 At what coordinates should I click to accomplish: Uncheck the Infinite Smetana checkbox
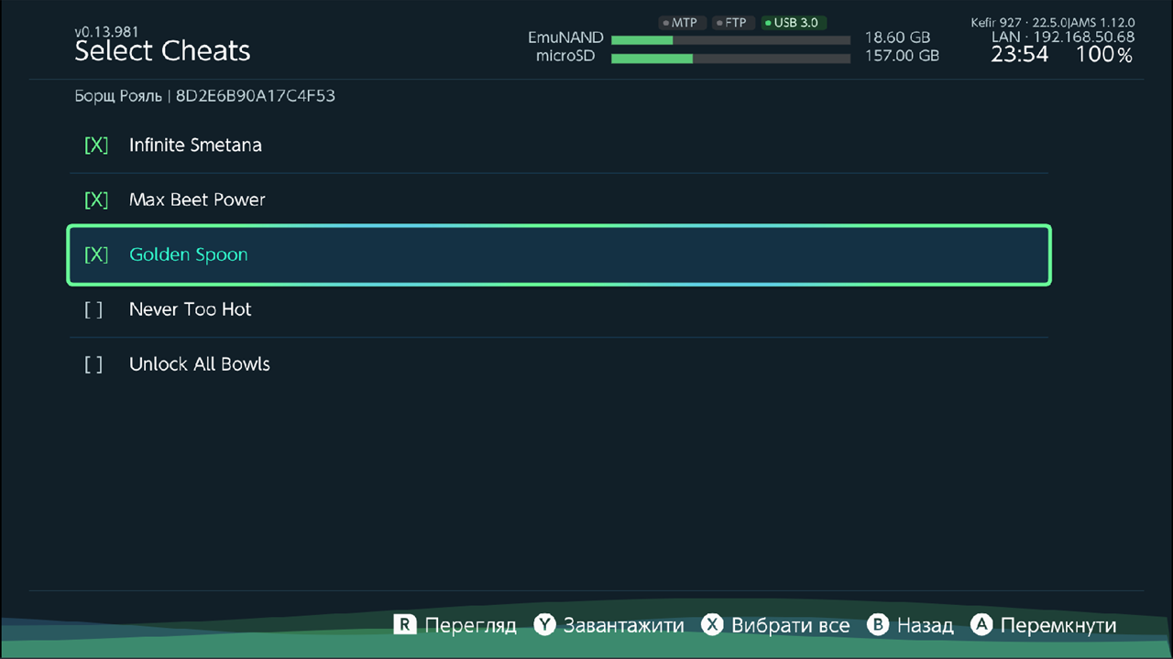click(x=96, y=146)
